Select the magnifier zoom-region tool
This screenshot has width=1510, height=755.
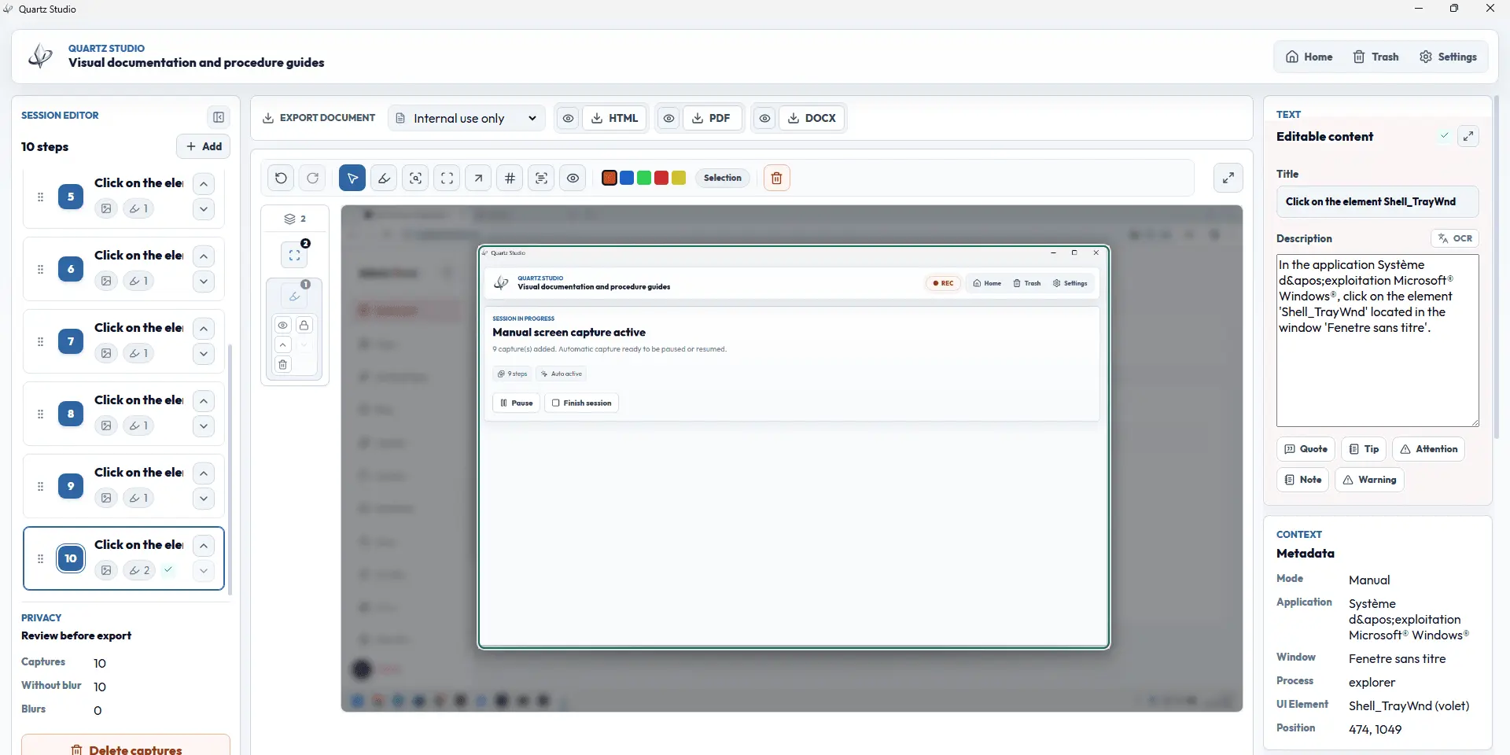(415, 178)
